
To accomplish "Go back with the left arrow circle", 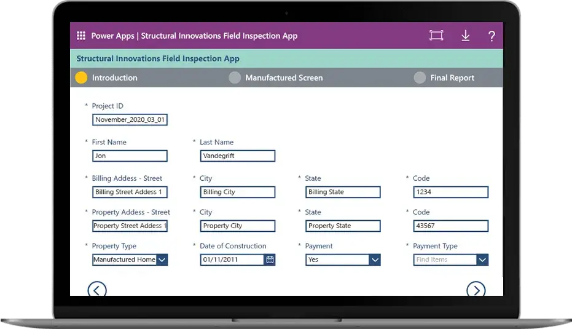I will pos(97,290).
